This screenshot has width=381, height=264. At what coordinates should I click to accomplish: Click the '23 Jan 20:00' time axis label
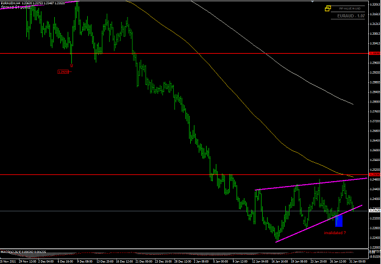[319, 262]
